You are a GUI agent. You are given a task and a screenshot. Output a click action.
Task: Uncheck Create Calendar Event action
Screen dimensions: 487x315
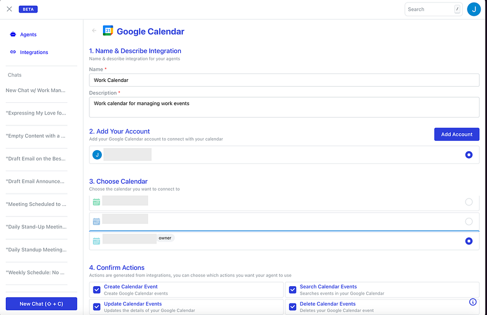coord(97,290)
